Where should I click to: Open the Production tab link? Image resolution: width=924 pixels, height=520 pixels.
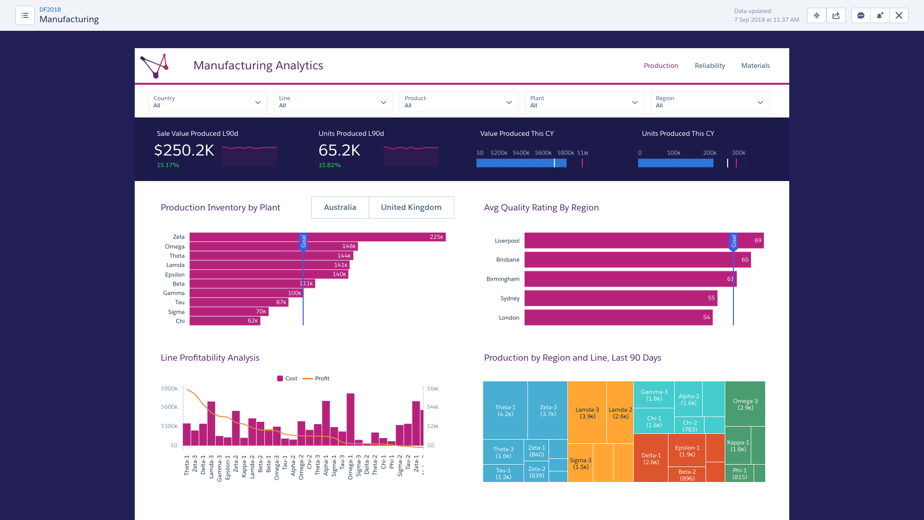click(x=661, y=65)
